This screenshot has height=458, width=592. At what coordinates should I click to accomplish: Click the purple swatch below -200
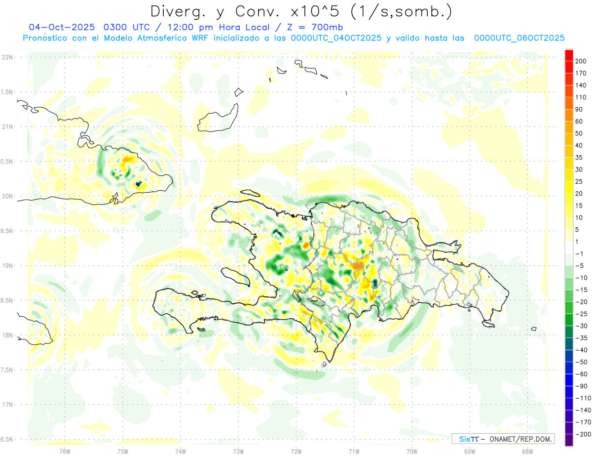click(569, 440)
